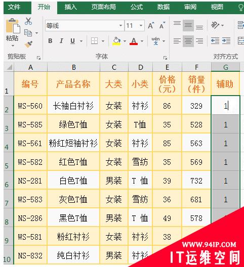Click cell G2 being edited
The image size is (244, 267).
225,105
